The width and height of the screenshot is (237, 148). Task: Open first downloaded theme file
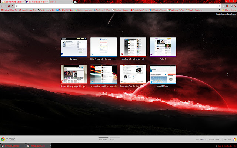[x=12, y=146]
